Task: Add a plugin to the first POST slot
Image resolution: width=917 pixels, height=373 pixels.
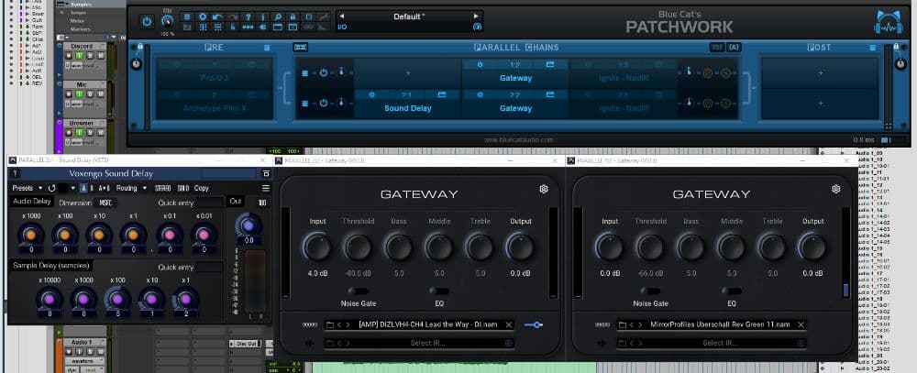Action: point(819,73)
